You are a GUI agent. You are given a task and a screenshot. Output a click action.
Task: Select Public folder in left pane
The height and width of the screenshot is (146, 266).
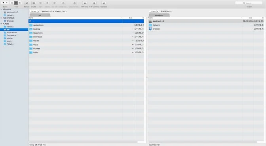[x=86, y=52]
